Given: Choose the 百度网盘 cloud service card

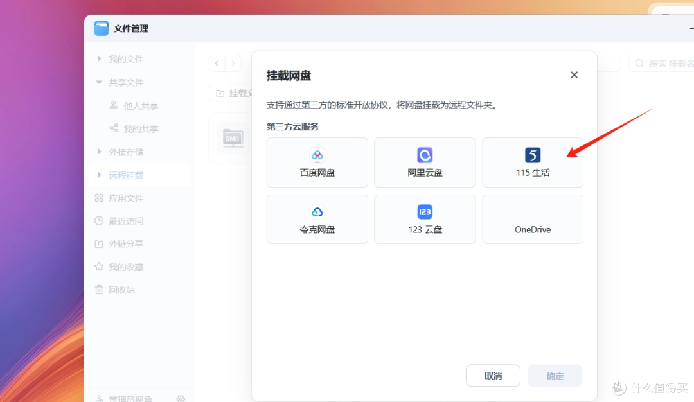Looking at the screenshot, I should [317, 162].
